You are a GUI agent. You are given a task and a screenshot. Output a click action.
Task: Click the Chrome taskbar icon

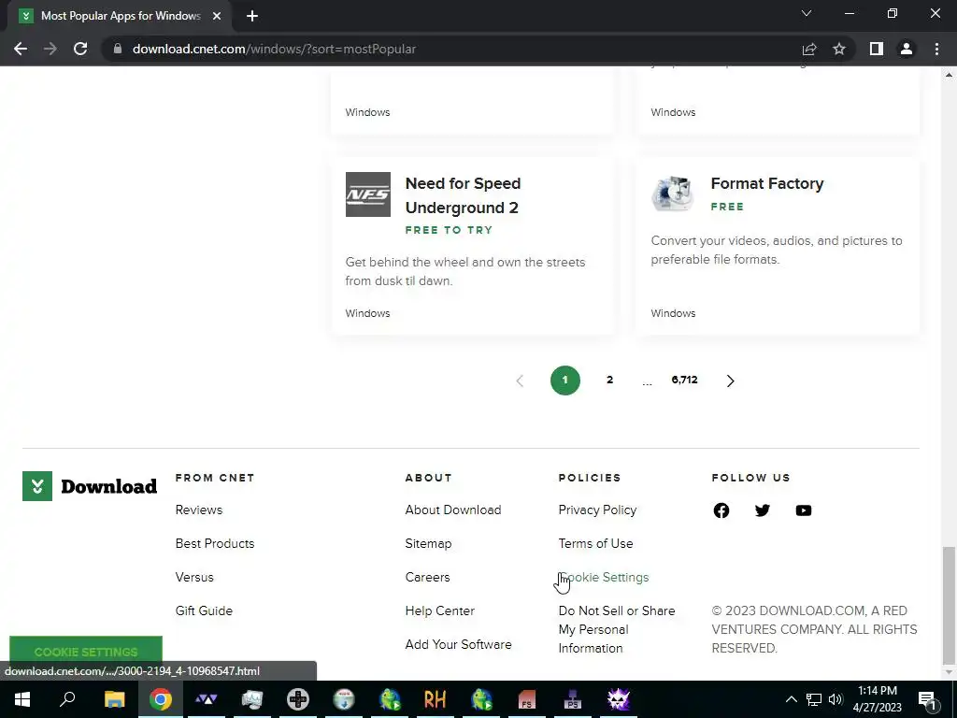(x=161, y=699)
